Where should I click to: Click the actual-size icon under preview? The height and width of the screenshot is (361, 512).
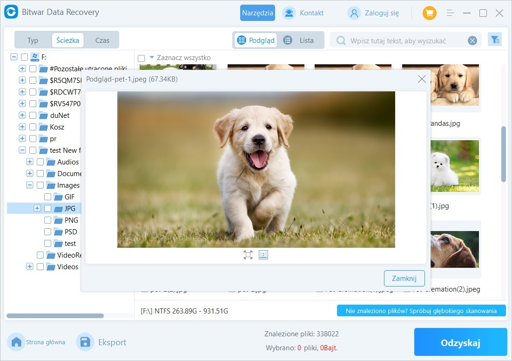click(x=263, y=254)
